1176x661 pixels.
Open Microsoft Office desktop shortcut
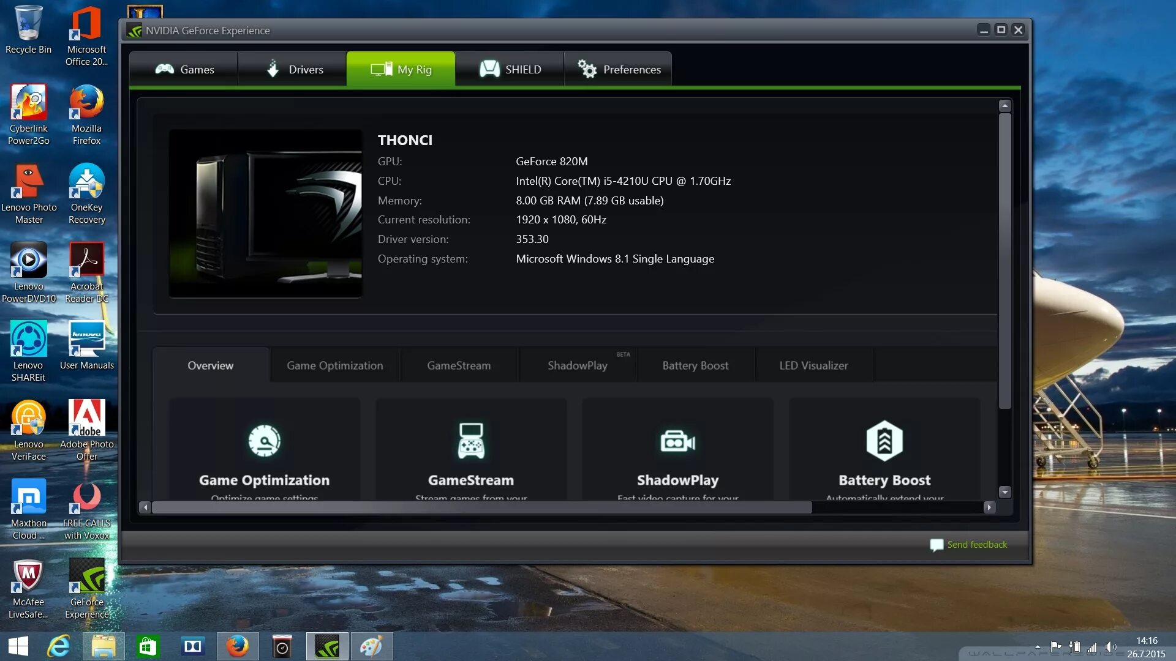(x=86, y=36)
